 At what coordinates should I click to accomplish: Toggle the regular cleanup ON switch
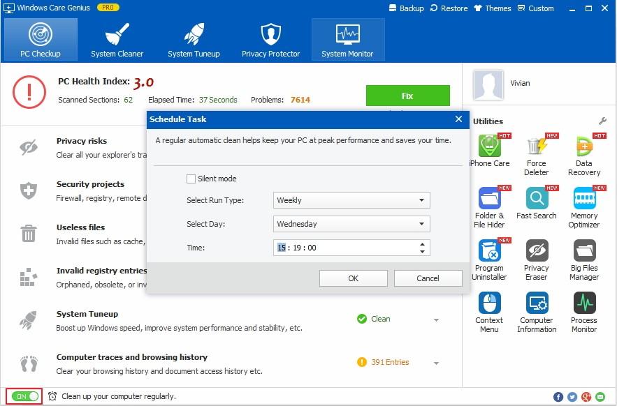26,396
